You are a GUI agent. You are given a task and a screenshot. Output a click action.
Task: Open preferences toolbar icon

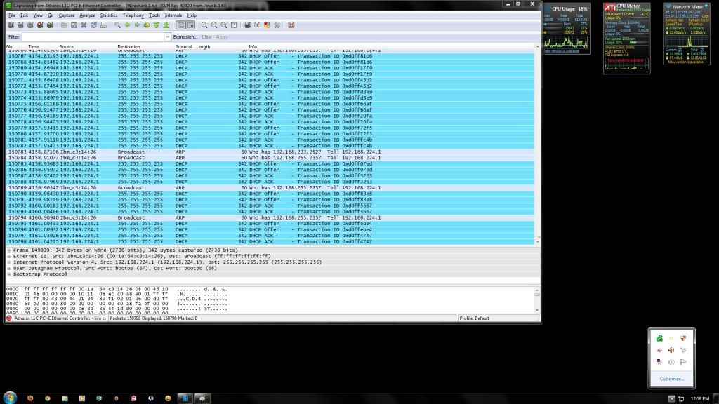point(277,25)
